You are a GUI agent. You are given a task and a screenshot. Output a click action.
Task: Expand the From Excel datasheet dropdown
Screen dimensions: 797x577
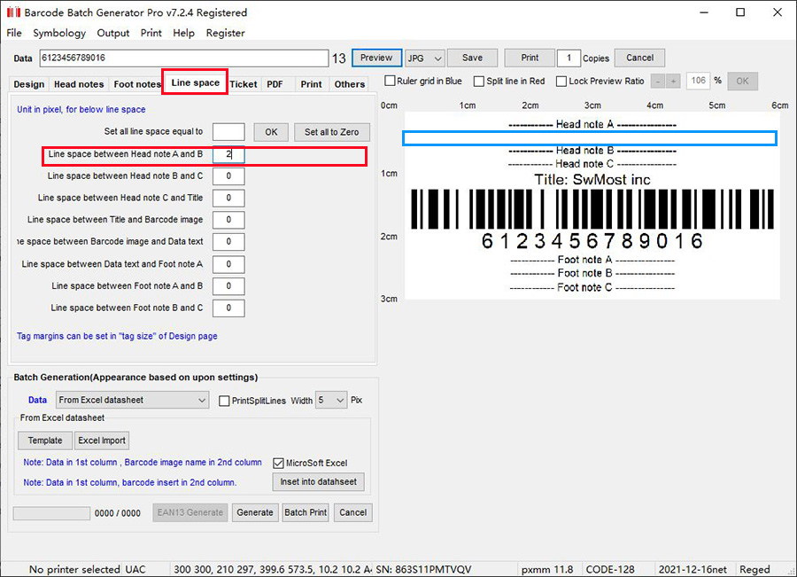pyautogui.click(x=132, y=400)
